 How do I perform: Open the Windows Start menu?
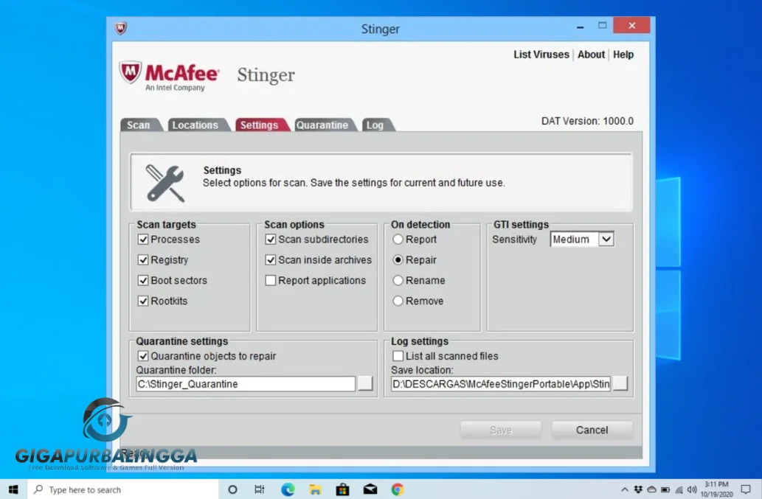click(13, 489)
